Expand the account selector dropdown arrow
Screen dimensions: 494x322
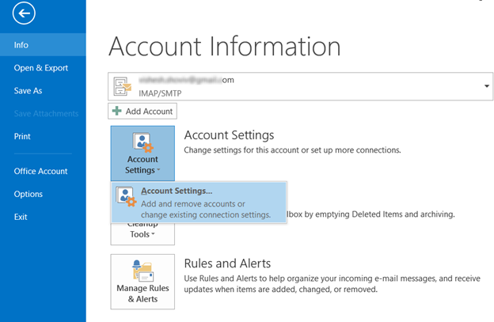[486, 86]
